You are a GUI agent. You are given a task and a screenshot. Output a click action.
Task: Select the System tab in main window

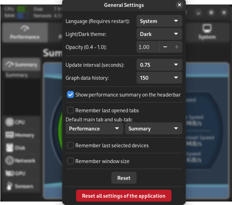(x=207, y=33)
